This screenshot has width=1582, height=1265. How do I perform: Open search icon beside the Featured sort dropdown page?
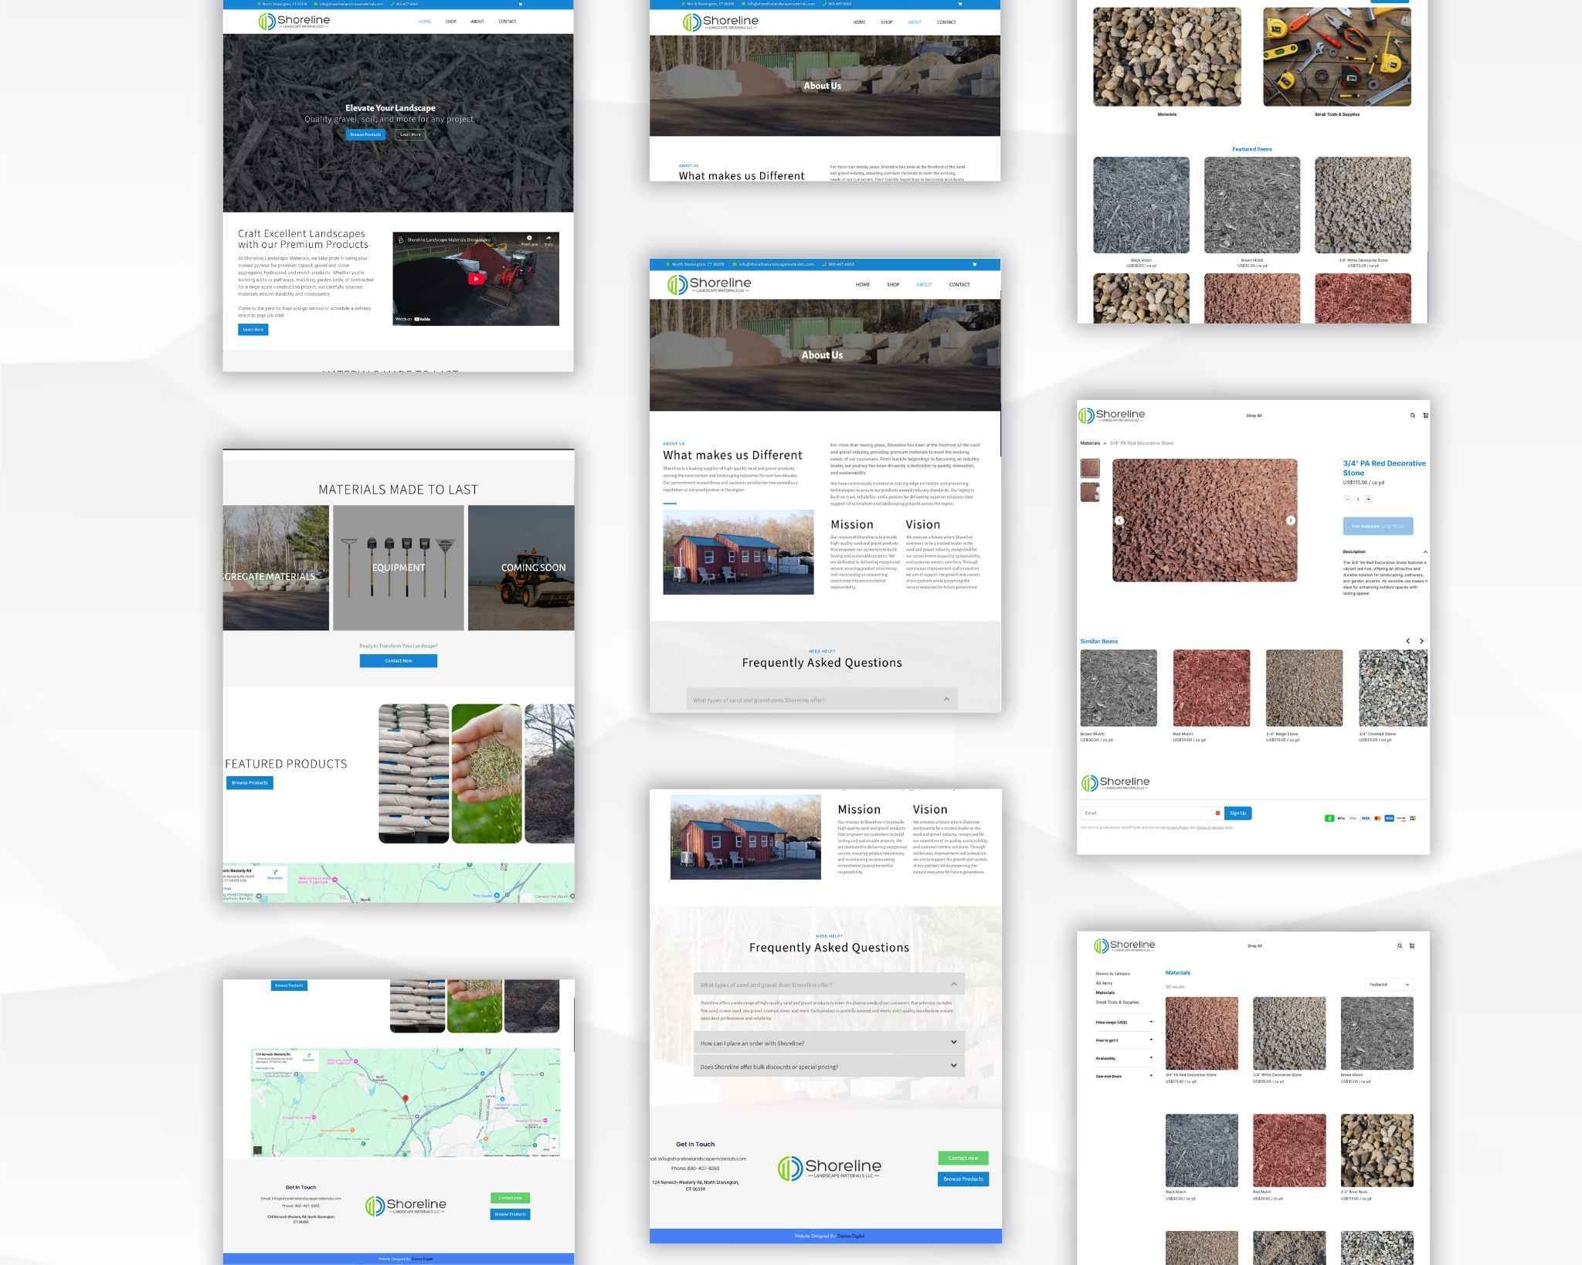(1399, 946)
